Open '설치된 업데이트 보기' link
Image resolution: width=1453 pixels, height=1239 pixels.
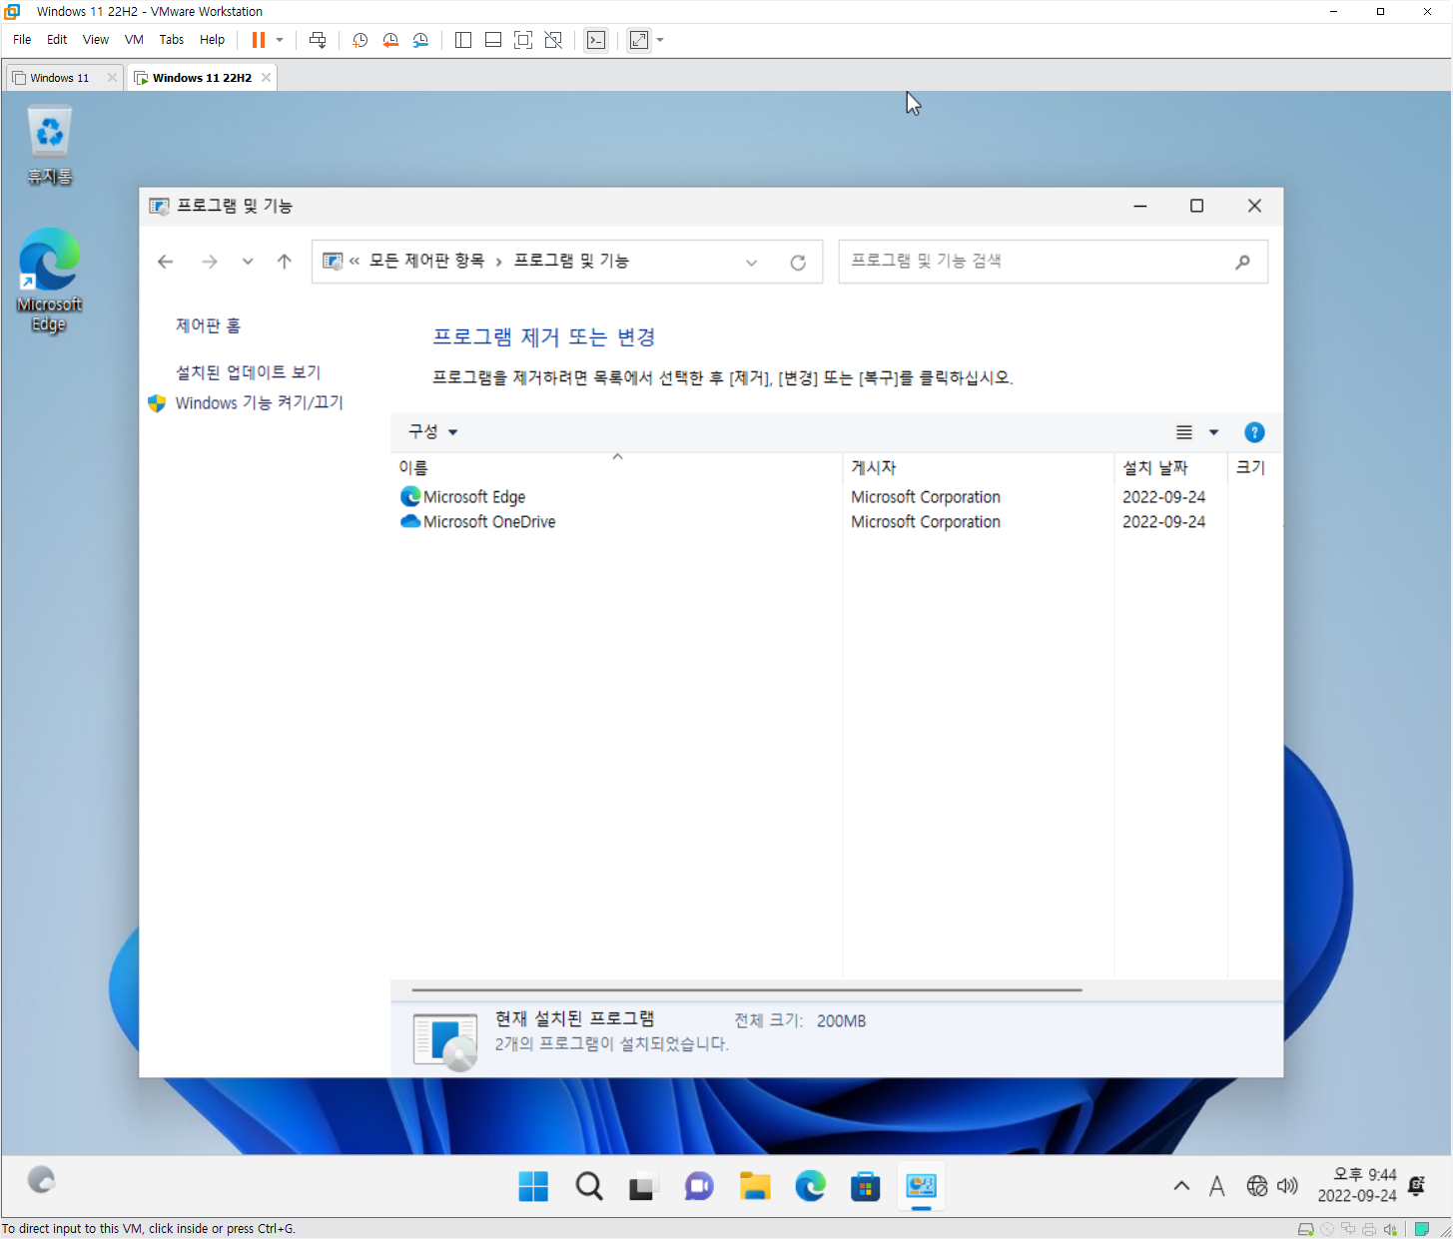(x=248, y=372)
